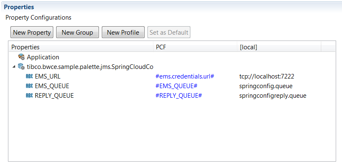Click the ABC icon beside REPLY_QUEUE
The height and width of the screenshot is (165, 342).
[x=29, y=95]
